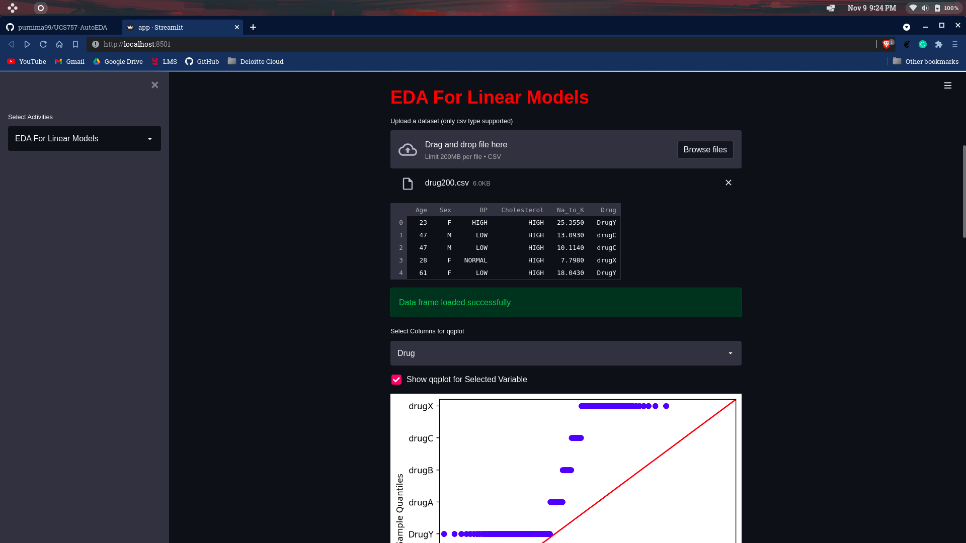Click the Brave Shields icon
966x543 pixels.
pyautogui.click(x=887, y=44)
